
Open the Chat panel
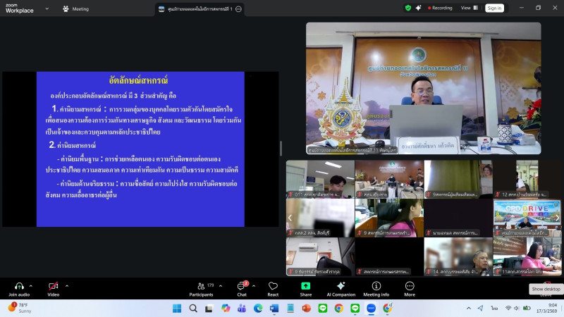click(241, 286)
